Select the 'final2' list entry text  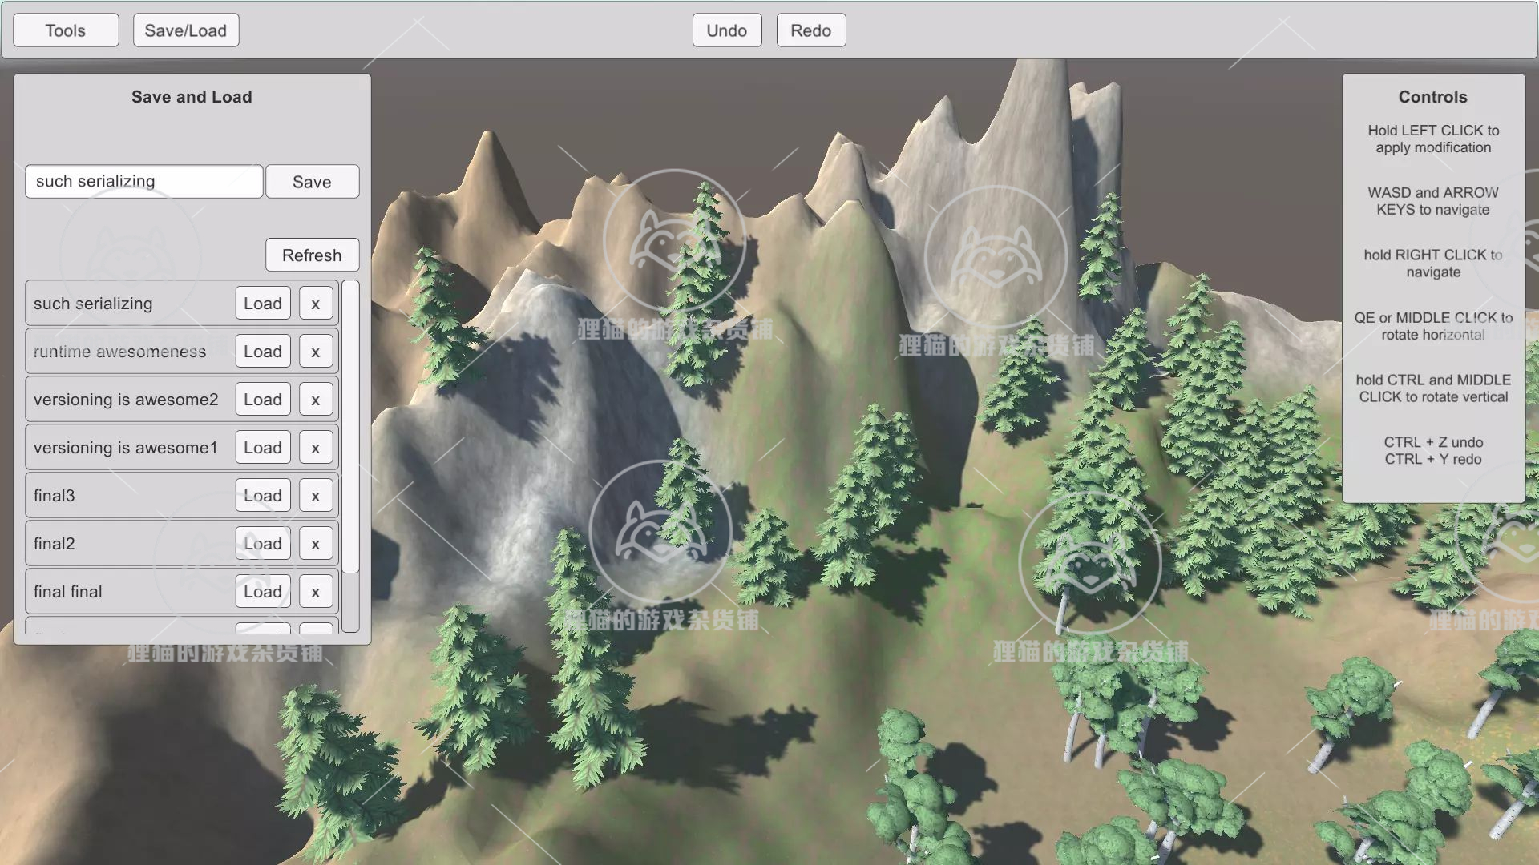[54, 544]
